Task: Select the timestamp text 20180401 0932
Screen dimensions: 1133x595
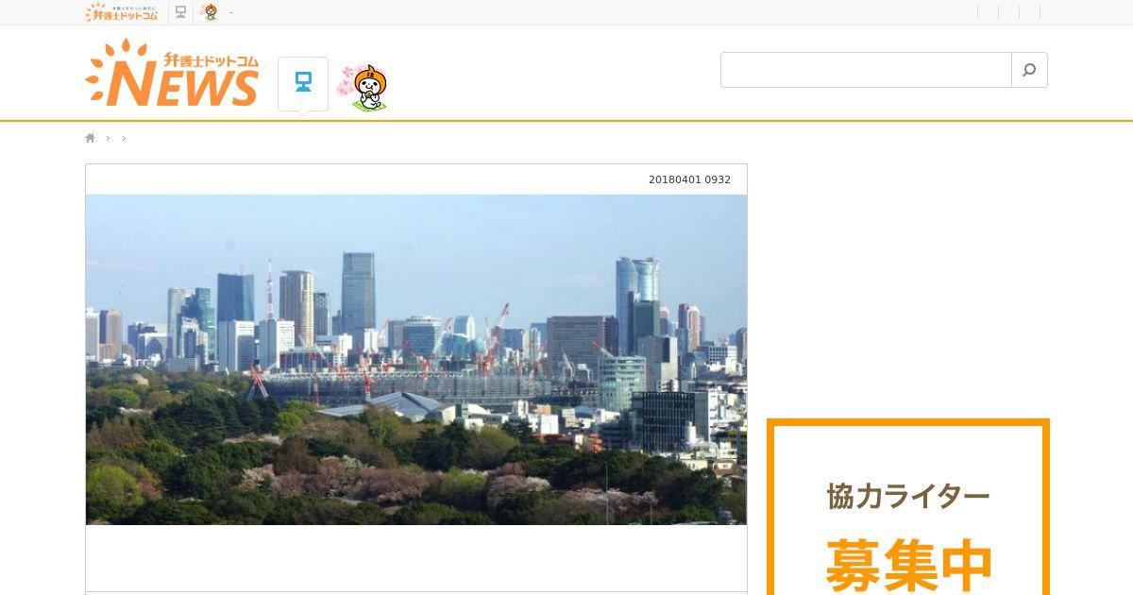Action: pos(689,179)
